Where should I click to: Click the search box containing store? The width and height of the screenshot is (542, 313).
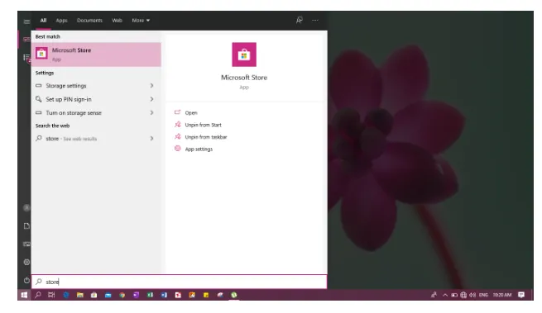179,282
